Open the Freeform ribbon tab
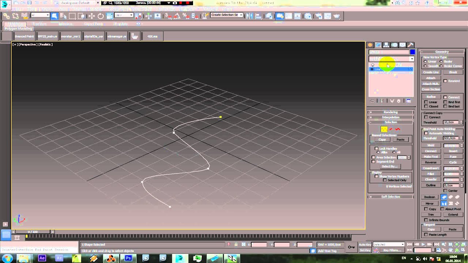Screen dimensions: 468x263 (x=39, y=24)
